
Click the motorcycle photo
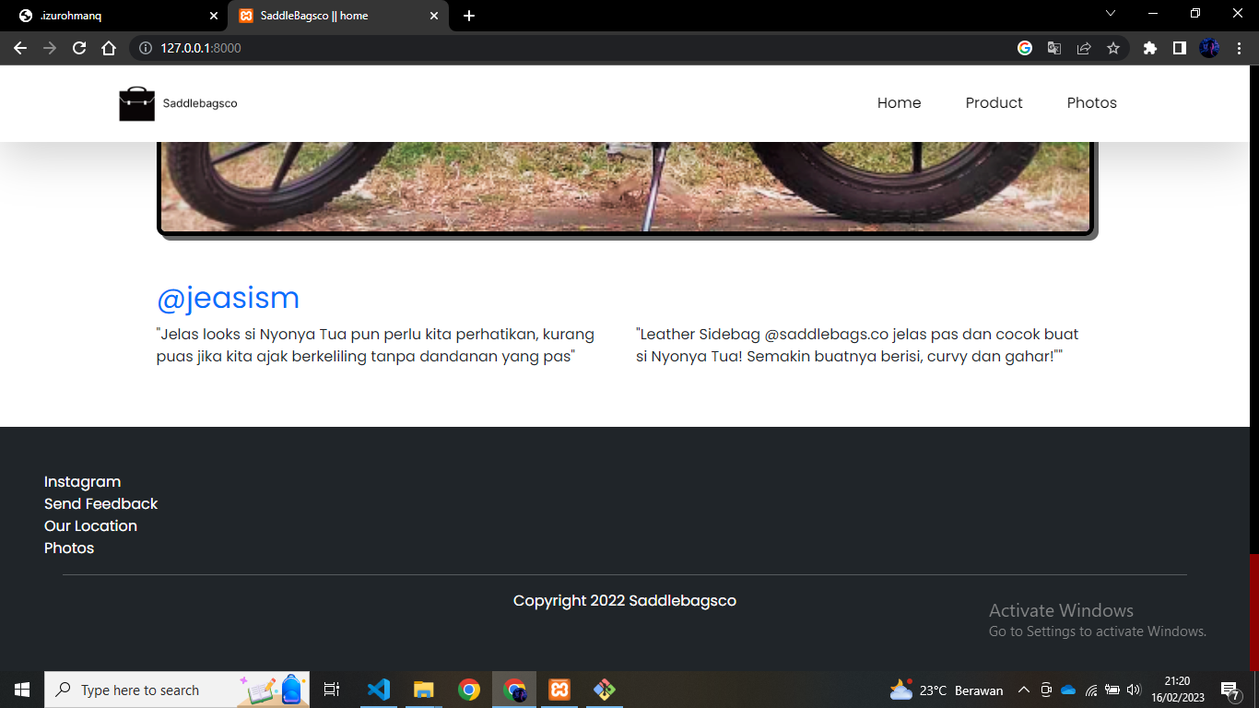627,187
